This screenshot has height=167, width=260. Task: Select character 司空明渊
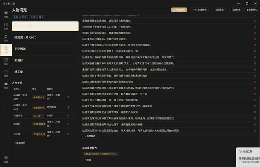[x=45, y=49]
